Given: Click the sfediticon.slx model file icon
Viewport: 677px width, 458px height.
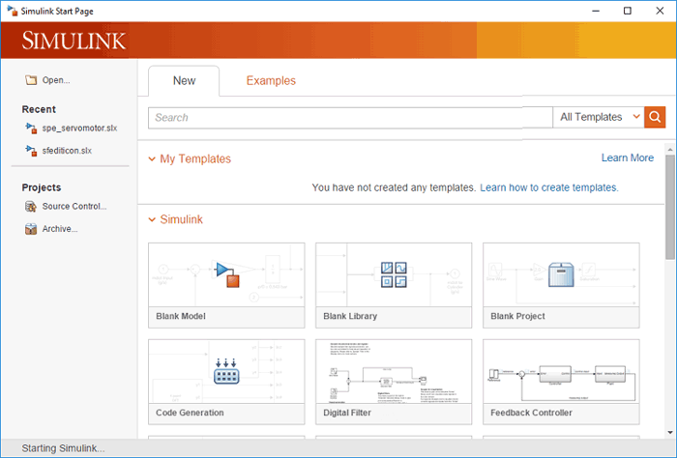Looking at the screenshot, I should coord(31,151).
